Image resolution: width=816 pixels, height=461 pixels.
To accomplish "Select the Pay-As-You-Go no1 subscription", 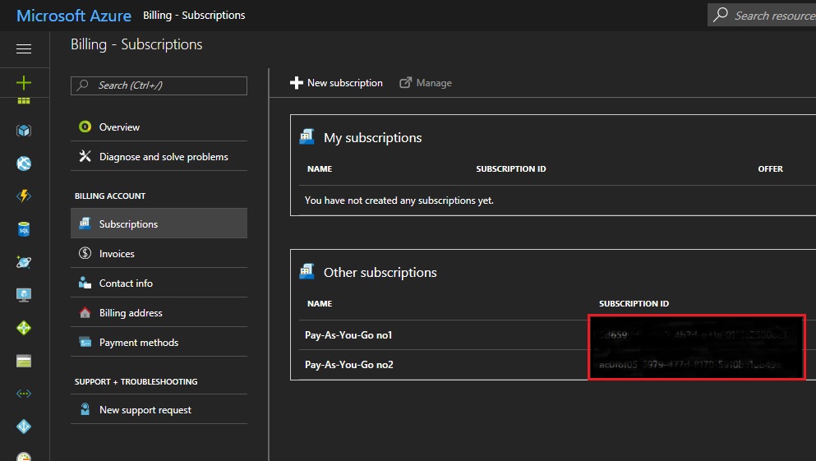I will pyautogui.click(x=348, y=335).
